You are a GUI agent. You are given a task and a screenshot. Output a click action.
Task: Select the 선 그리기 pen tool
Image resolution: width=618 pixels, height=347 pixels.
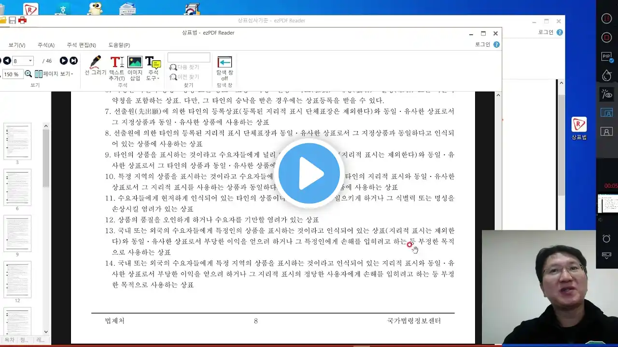tap(95, 66)
